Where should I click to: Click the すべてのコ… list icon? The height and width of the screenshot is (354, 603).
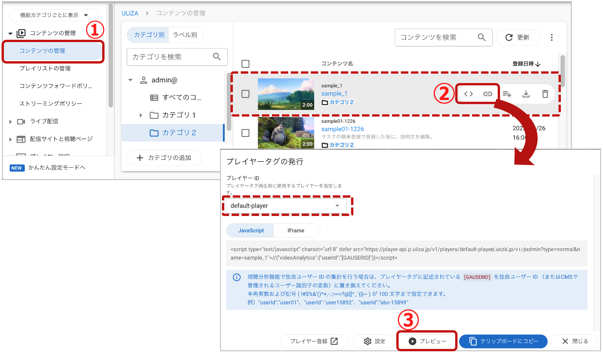(154, 97)
